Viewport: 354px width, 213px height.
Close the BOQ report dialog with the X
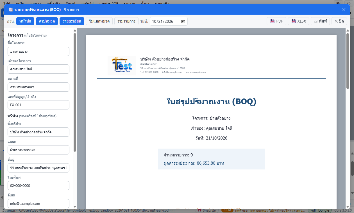click(344, 10)
